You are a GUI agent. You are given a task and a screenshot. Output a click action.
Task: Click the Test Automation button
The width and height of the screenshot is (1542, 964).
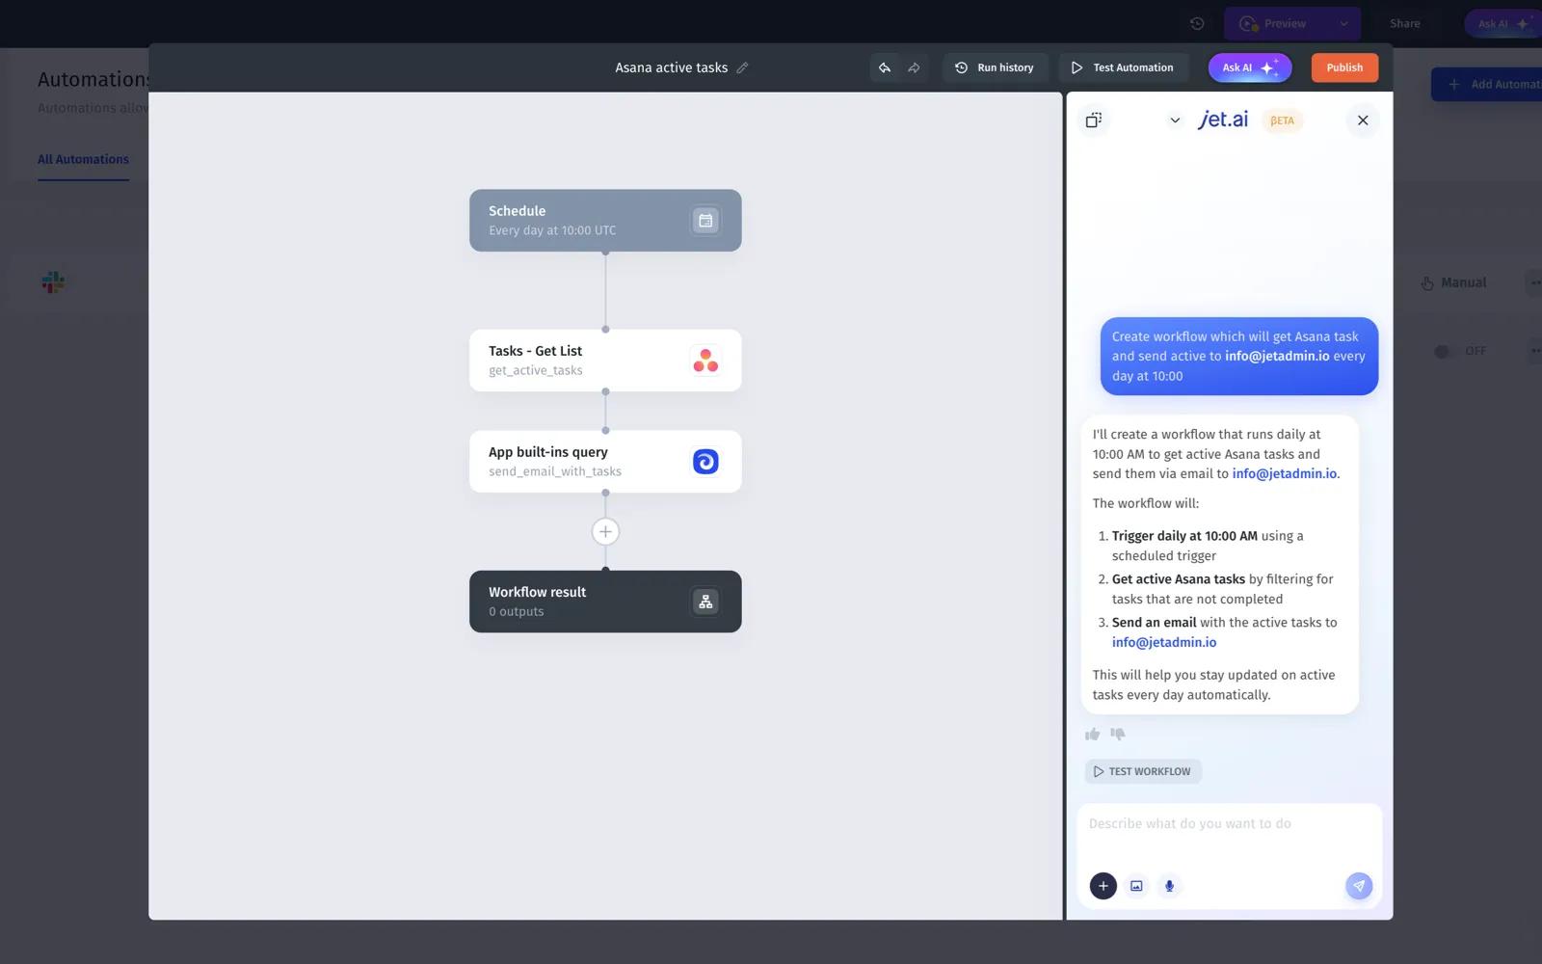click(1123, 67)
